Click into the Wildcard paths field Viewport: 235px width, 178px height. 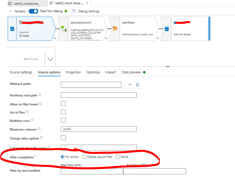[x=91, y=85]
